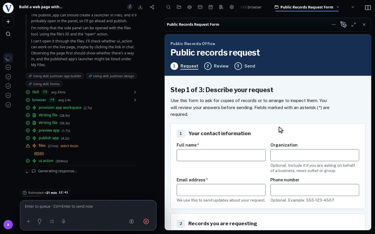This screenshot has height=234, width=375.
Task: Open the library books tool
Action: click(221, 7)
